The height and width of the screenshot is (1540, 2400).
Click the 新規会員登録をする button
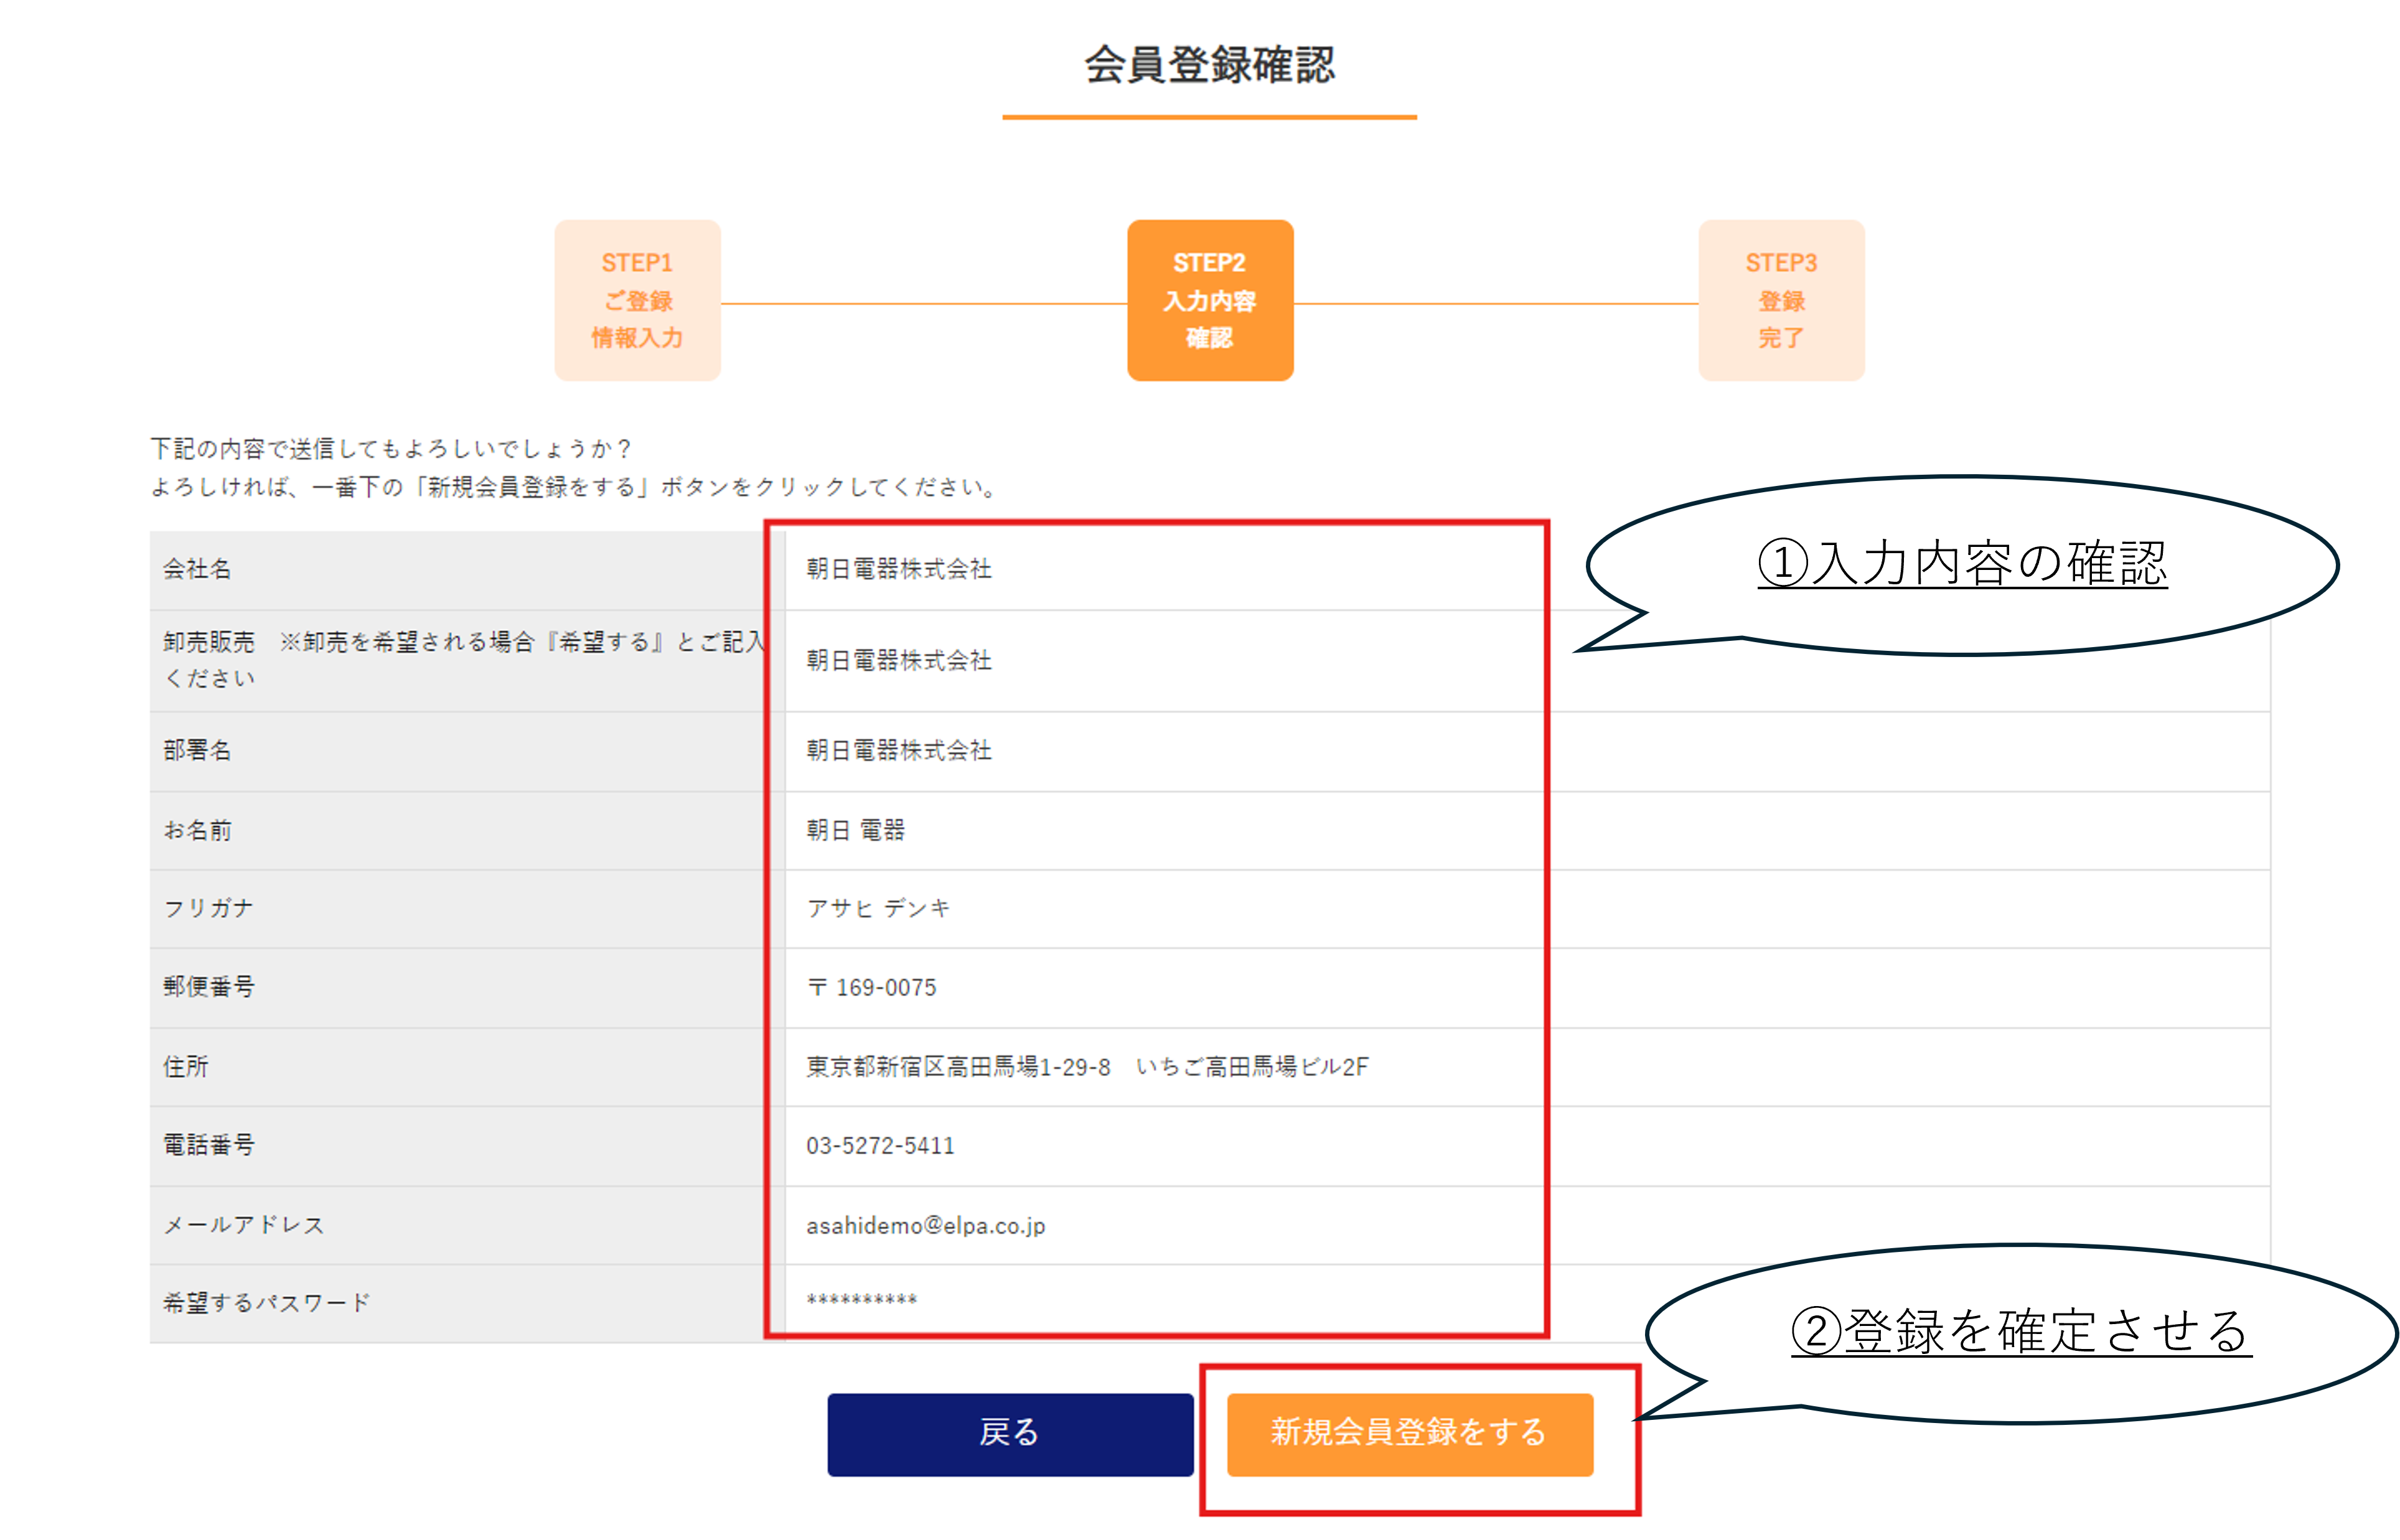1409,1433
